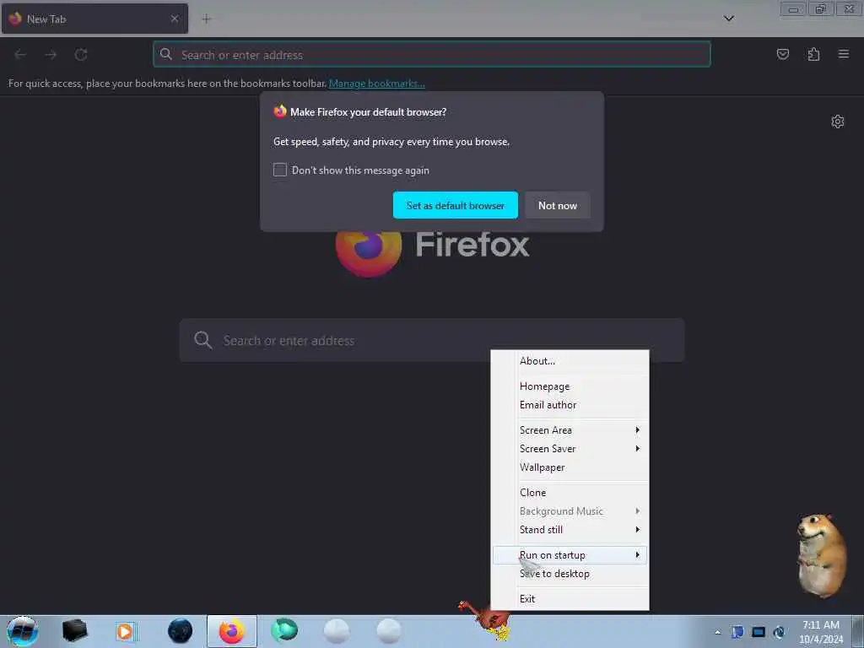Open the Save to Pocket icon

782,54
